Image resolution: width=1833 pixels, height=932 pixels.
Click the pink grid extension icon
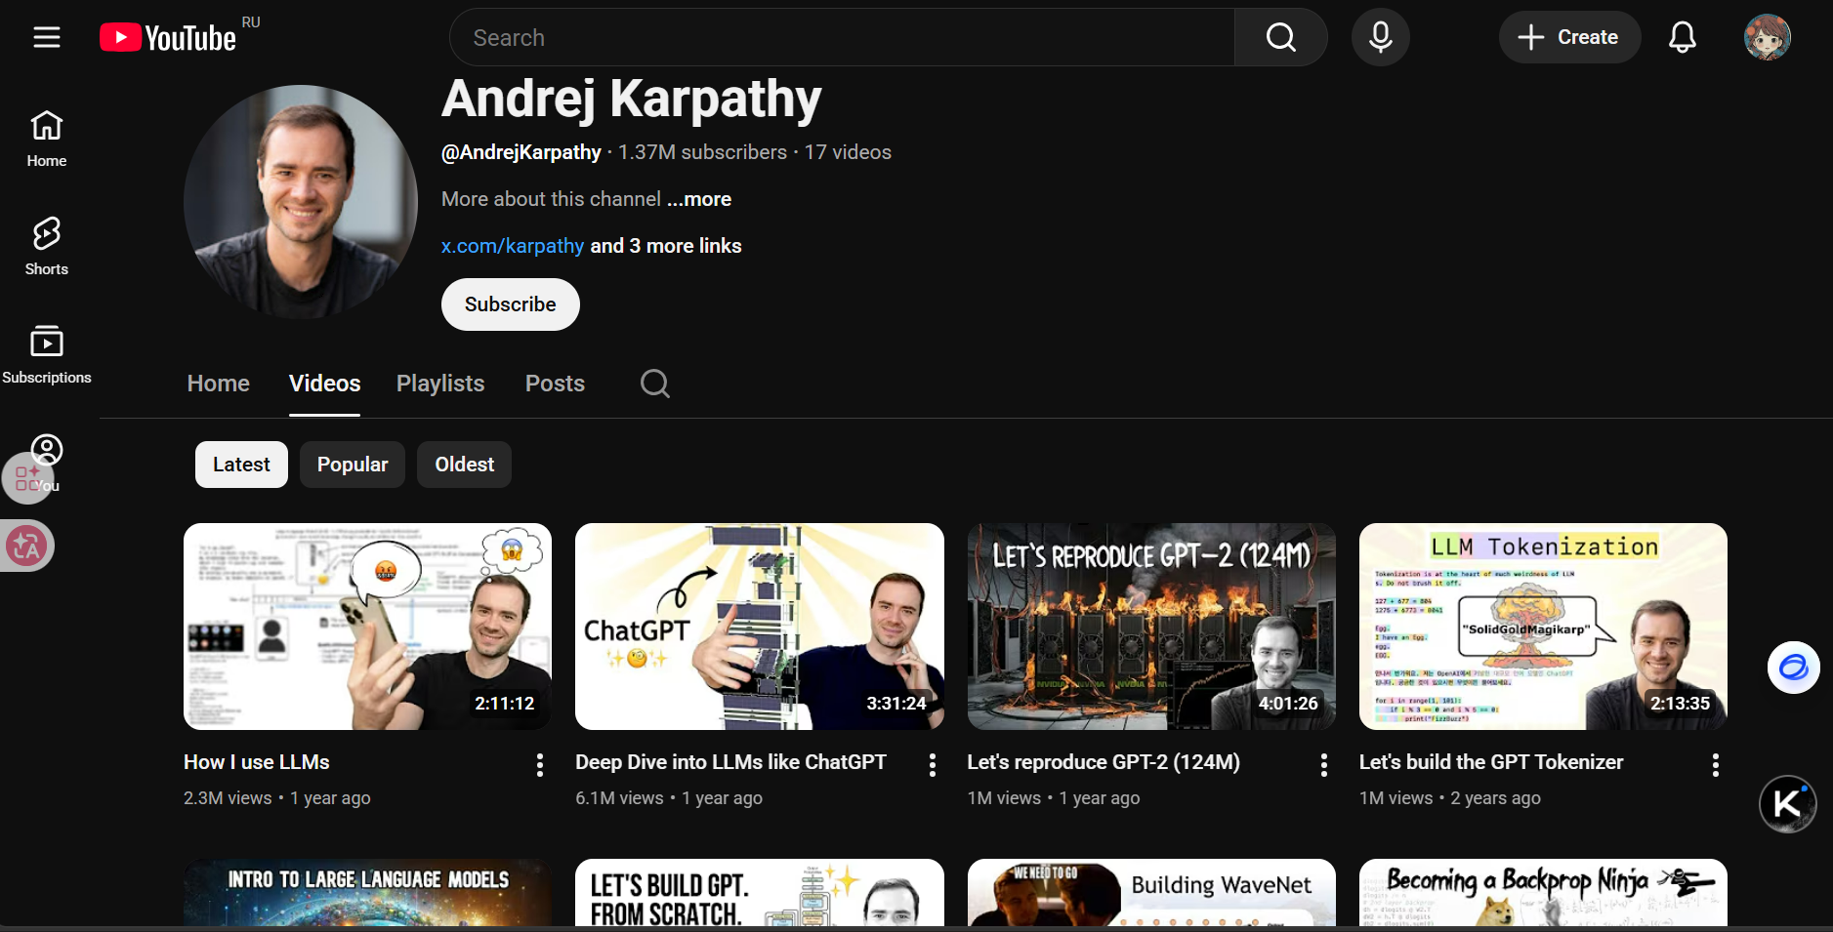(26, 478)
